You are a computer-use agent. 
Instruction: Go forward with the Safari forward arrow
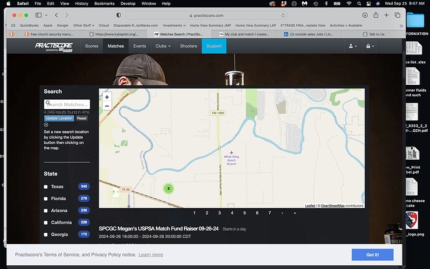click(67, 15)
